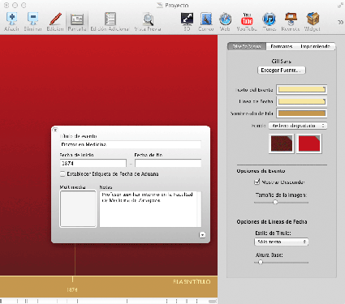
Task: Expand the Estilo de Título dropdown
Action: [x=282, y=242]
